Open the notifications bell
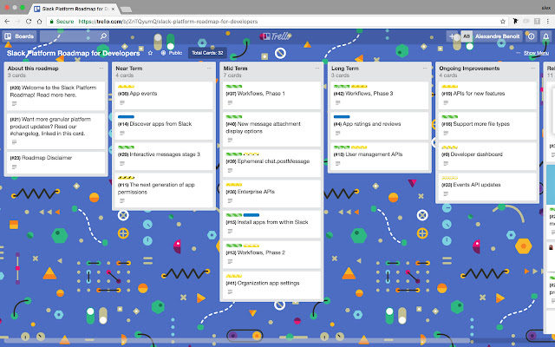This screenshot has width=555, height=347. click(545, 36)
